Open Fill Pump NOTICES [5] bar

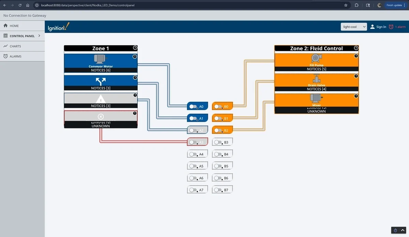317,69
